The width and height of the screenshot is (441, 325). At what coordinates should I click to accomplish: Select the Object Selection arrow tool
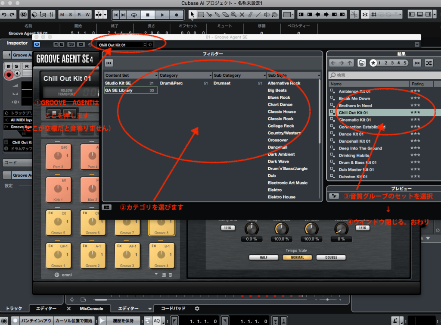point(192,15)
